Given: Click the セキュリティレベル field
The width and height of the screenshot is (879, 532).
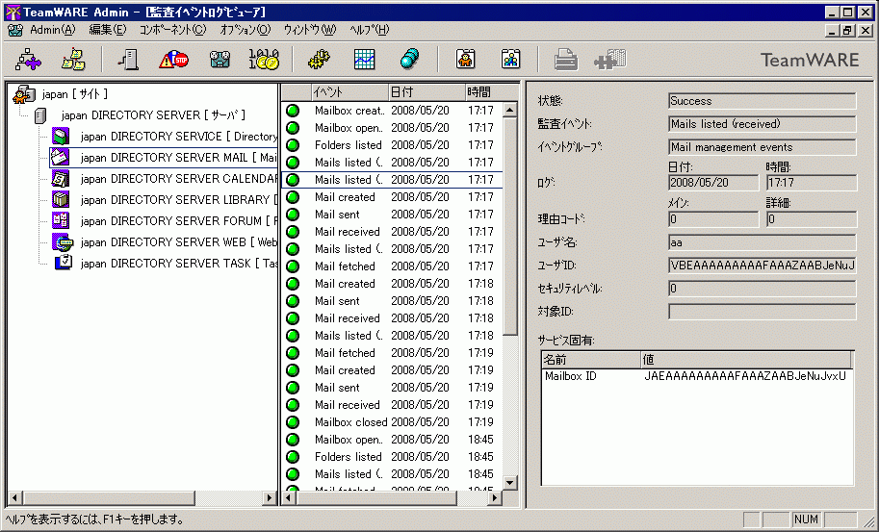Looking at the screenshot, I should 762,289.
